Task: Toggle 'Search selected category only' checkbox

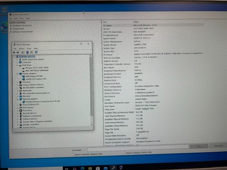Action: point(73,155)
